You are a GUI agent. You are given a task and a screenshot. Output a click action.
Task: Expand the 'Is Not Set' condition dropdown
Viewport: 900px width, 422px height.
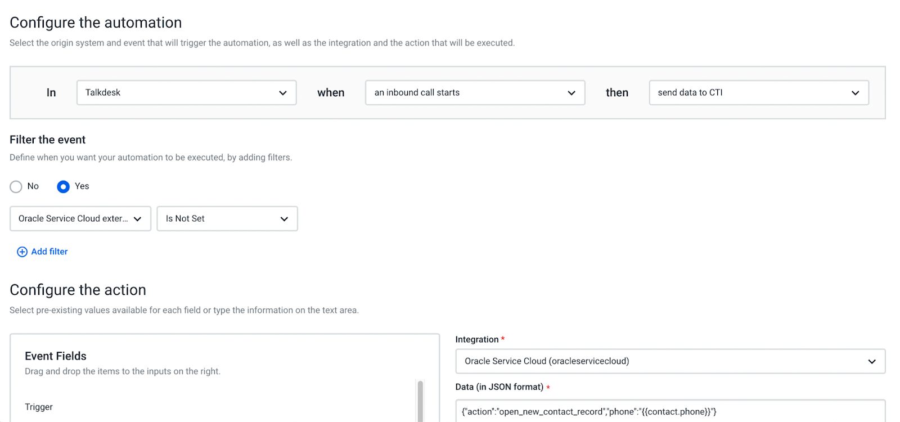tap(227, 219)
